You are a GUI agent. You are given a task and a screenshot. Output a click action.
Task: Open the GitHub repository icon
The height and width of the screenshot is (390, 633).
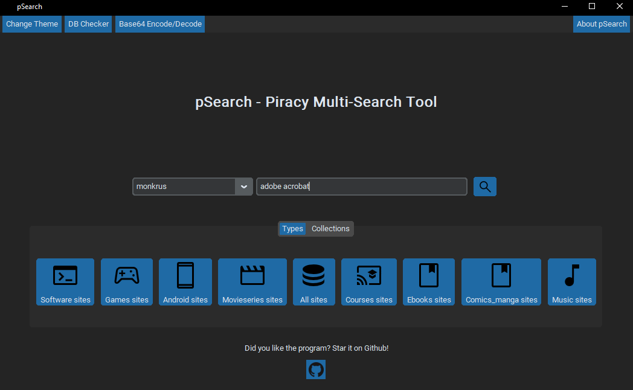click(x=316, y=369)
